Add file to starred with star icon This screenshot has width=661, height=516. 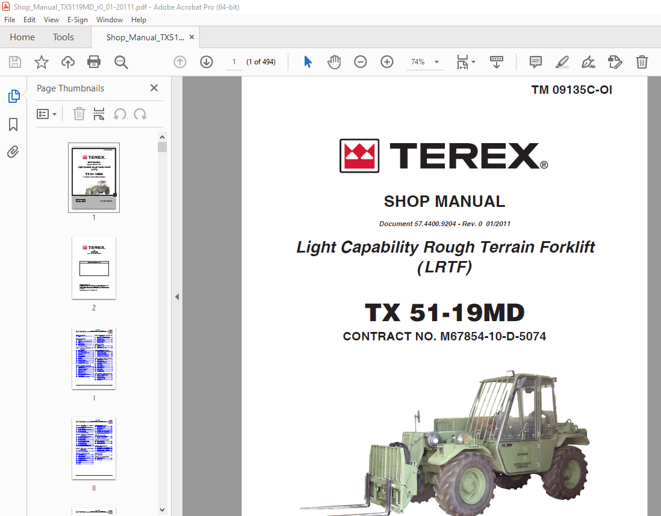[42, 62]
